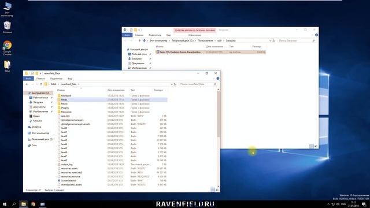
Task: Switch ravenfield_Data to large icons view
Action: [x=217, y=190]
